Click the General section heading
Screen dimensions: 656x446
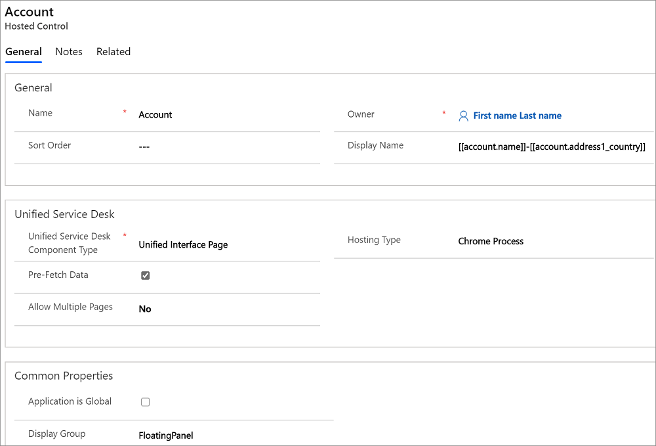click(33, 87)
